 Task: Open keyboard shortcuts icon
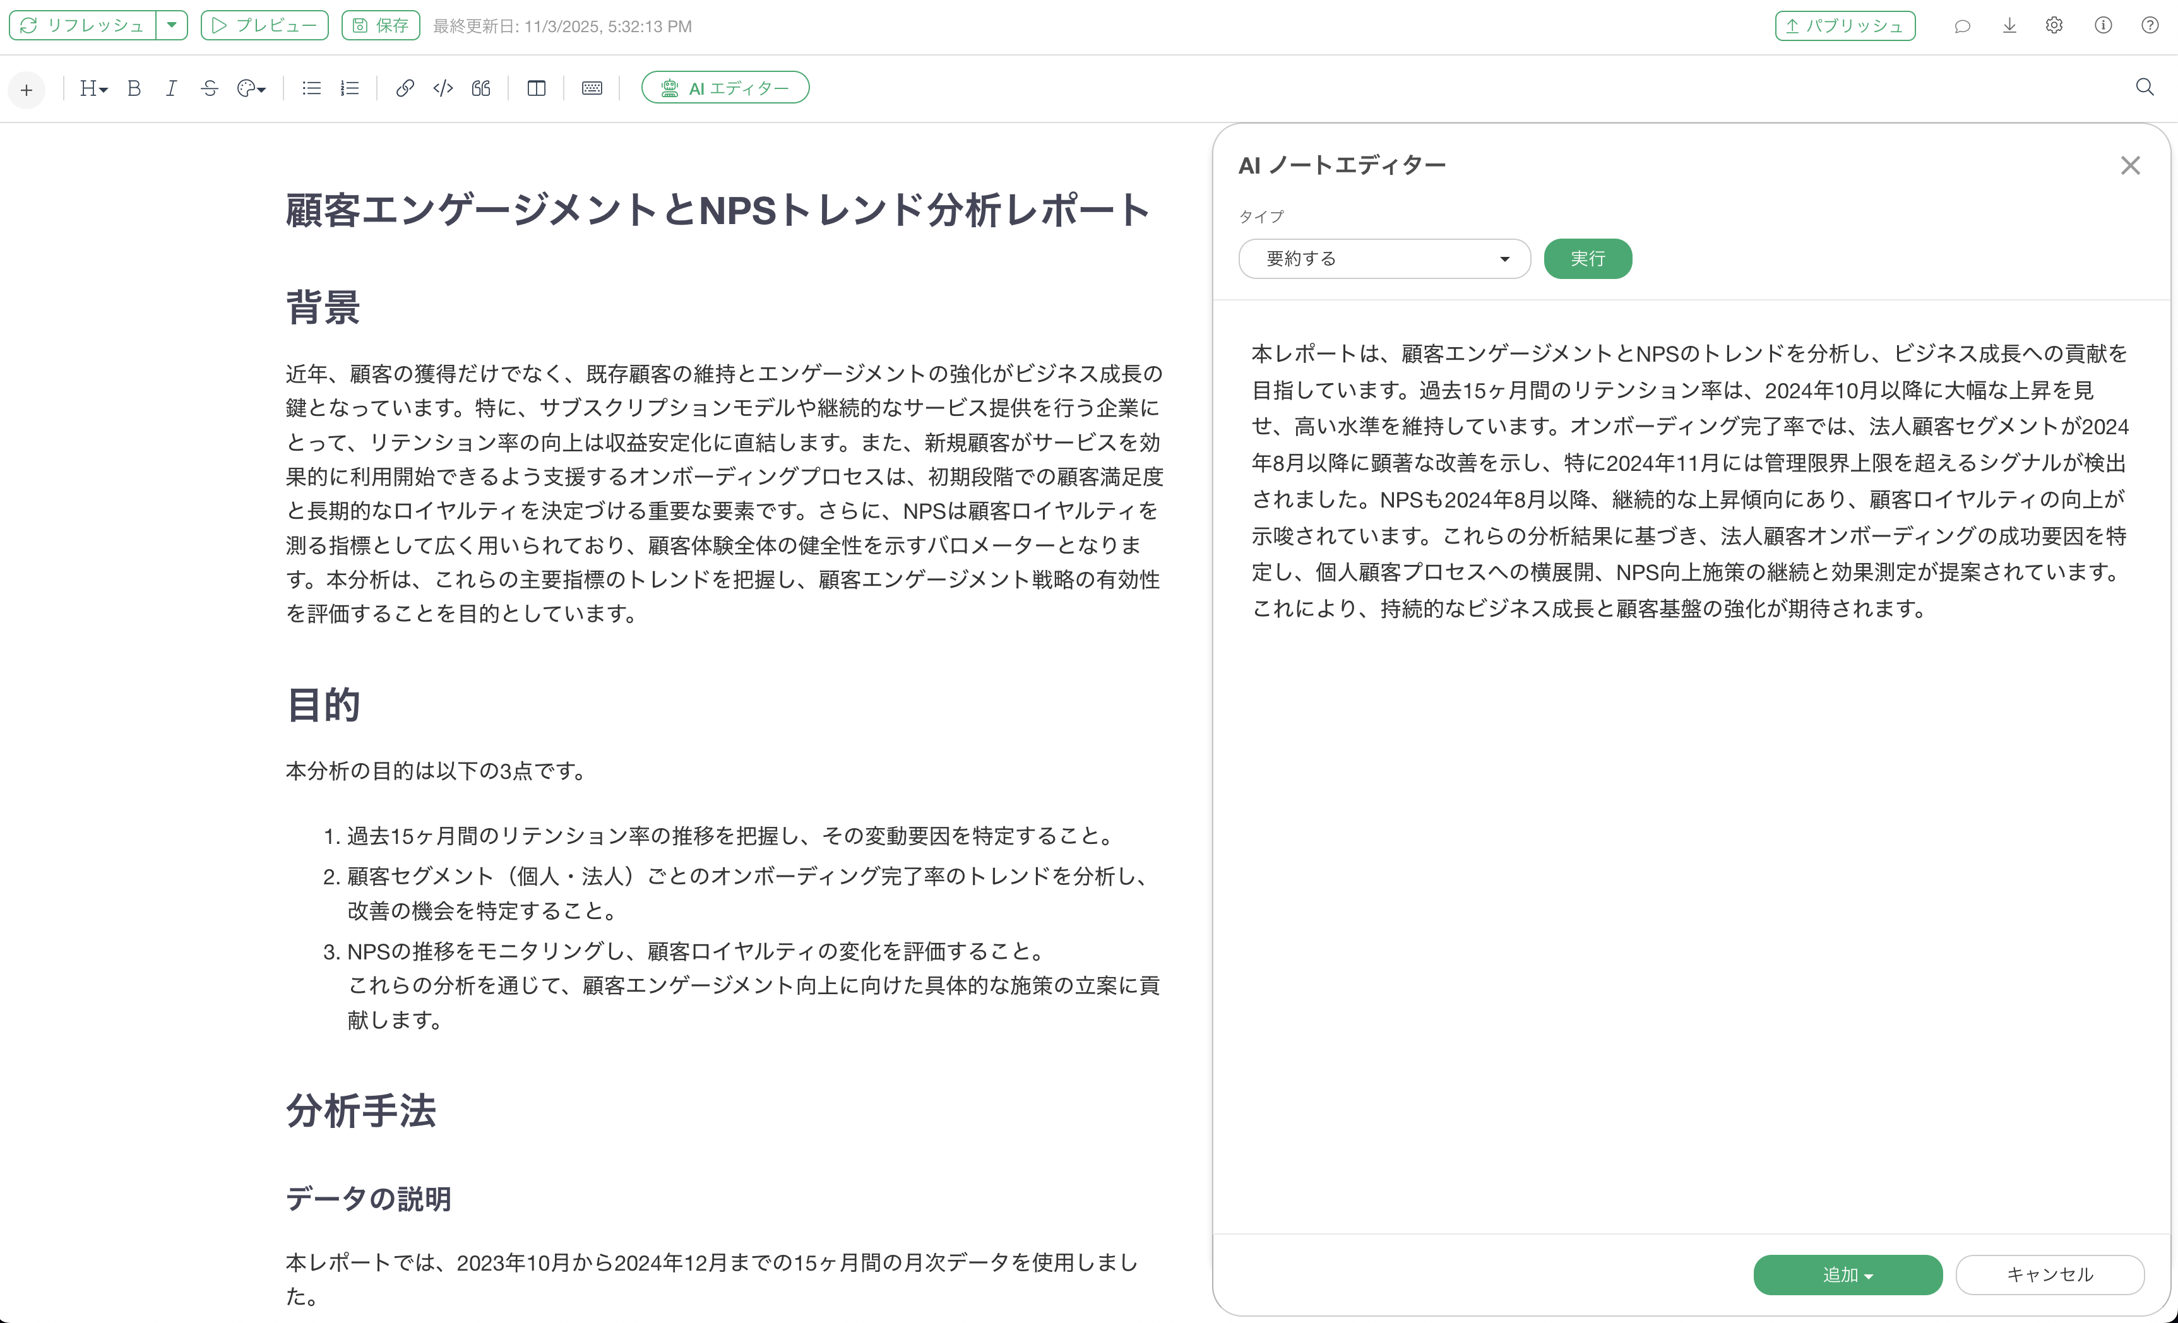coord(592,88)
